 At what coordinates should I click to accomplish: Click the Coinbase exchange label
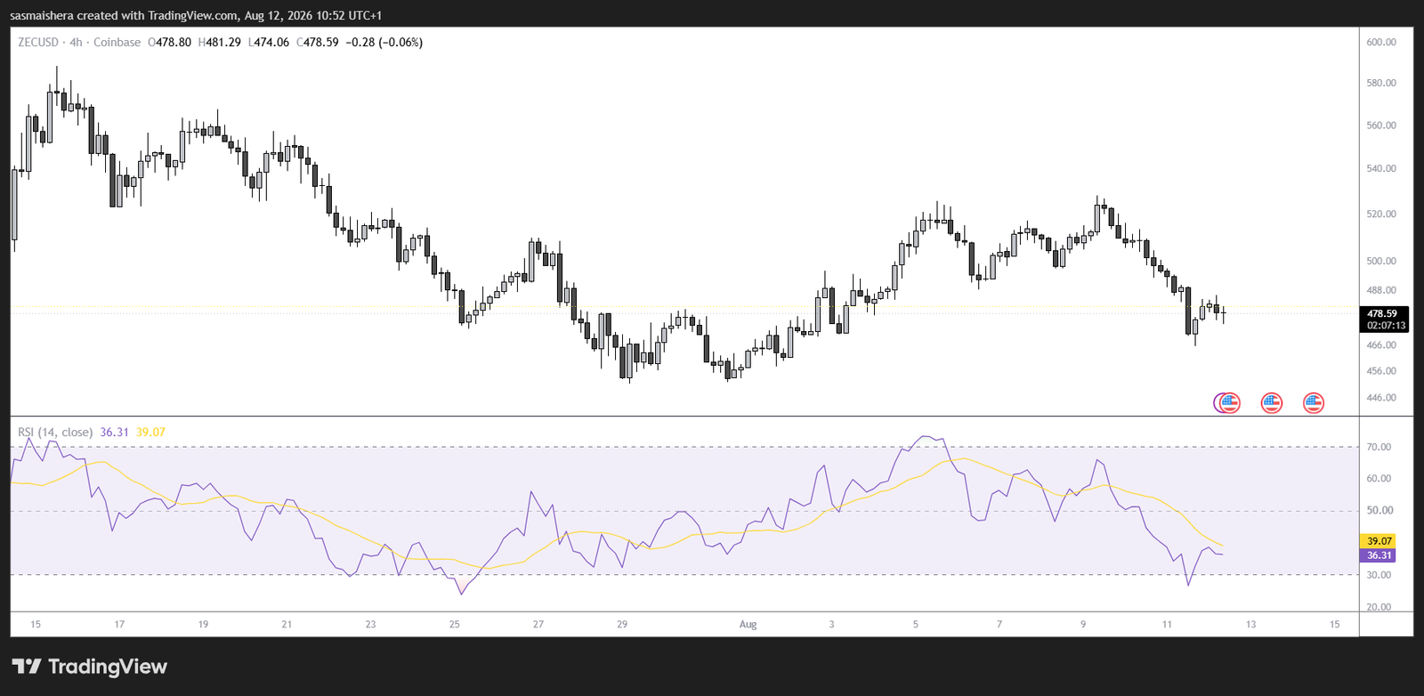117,42
